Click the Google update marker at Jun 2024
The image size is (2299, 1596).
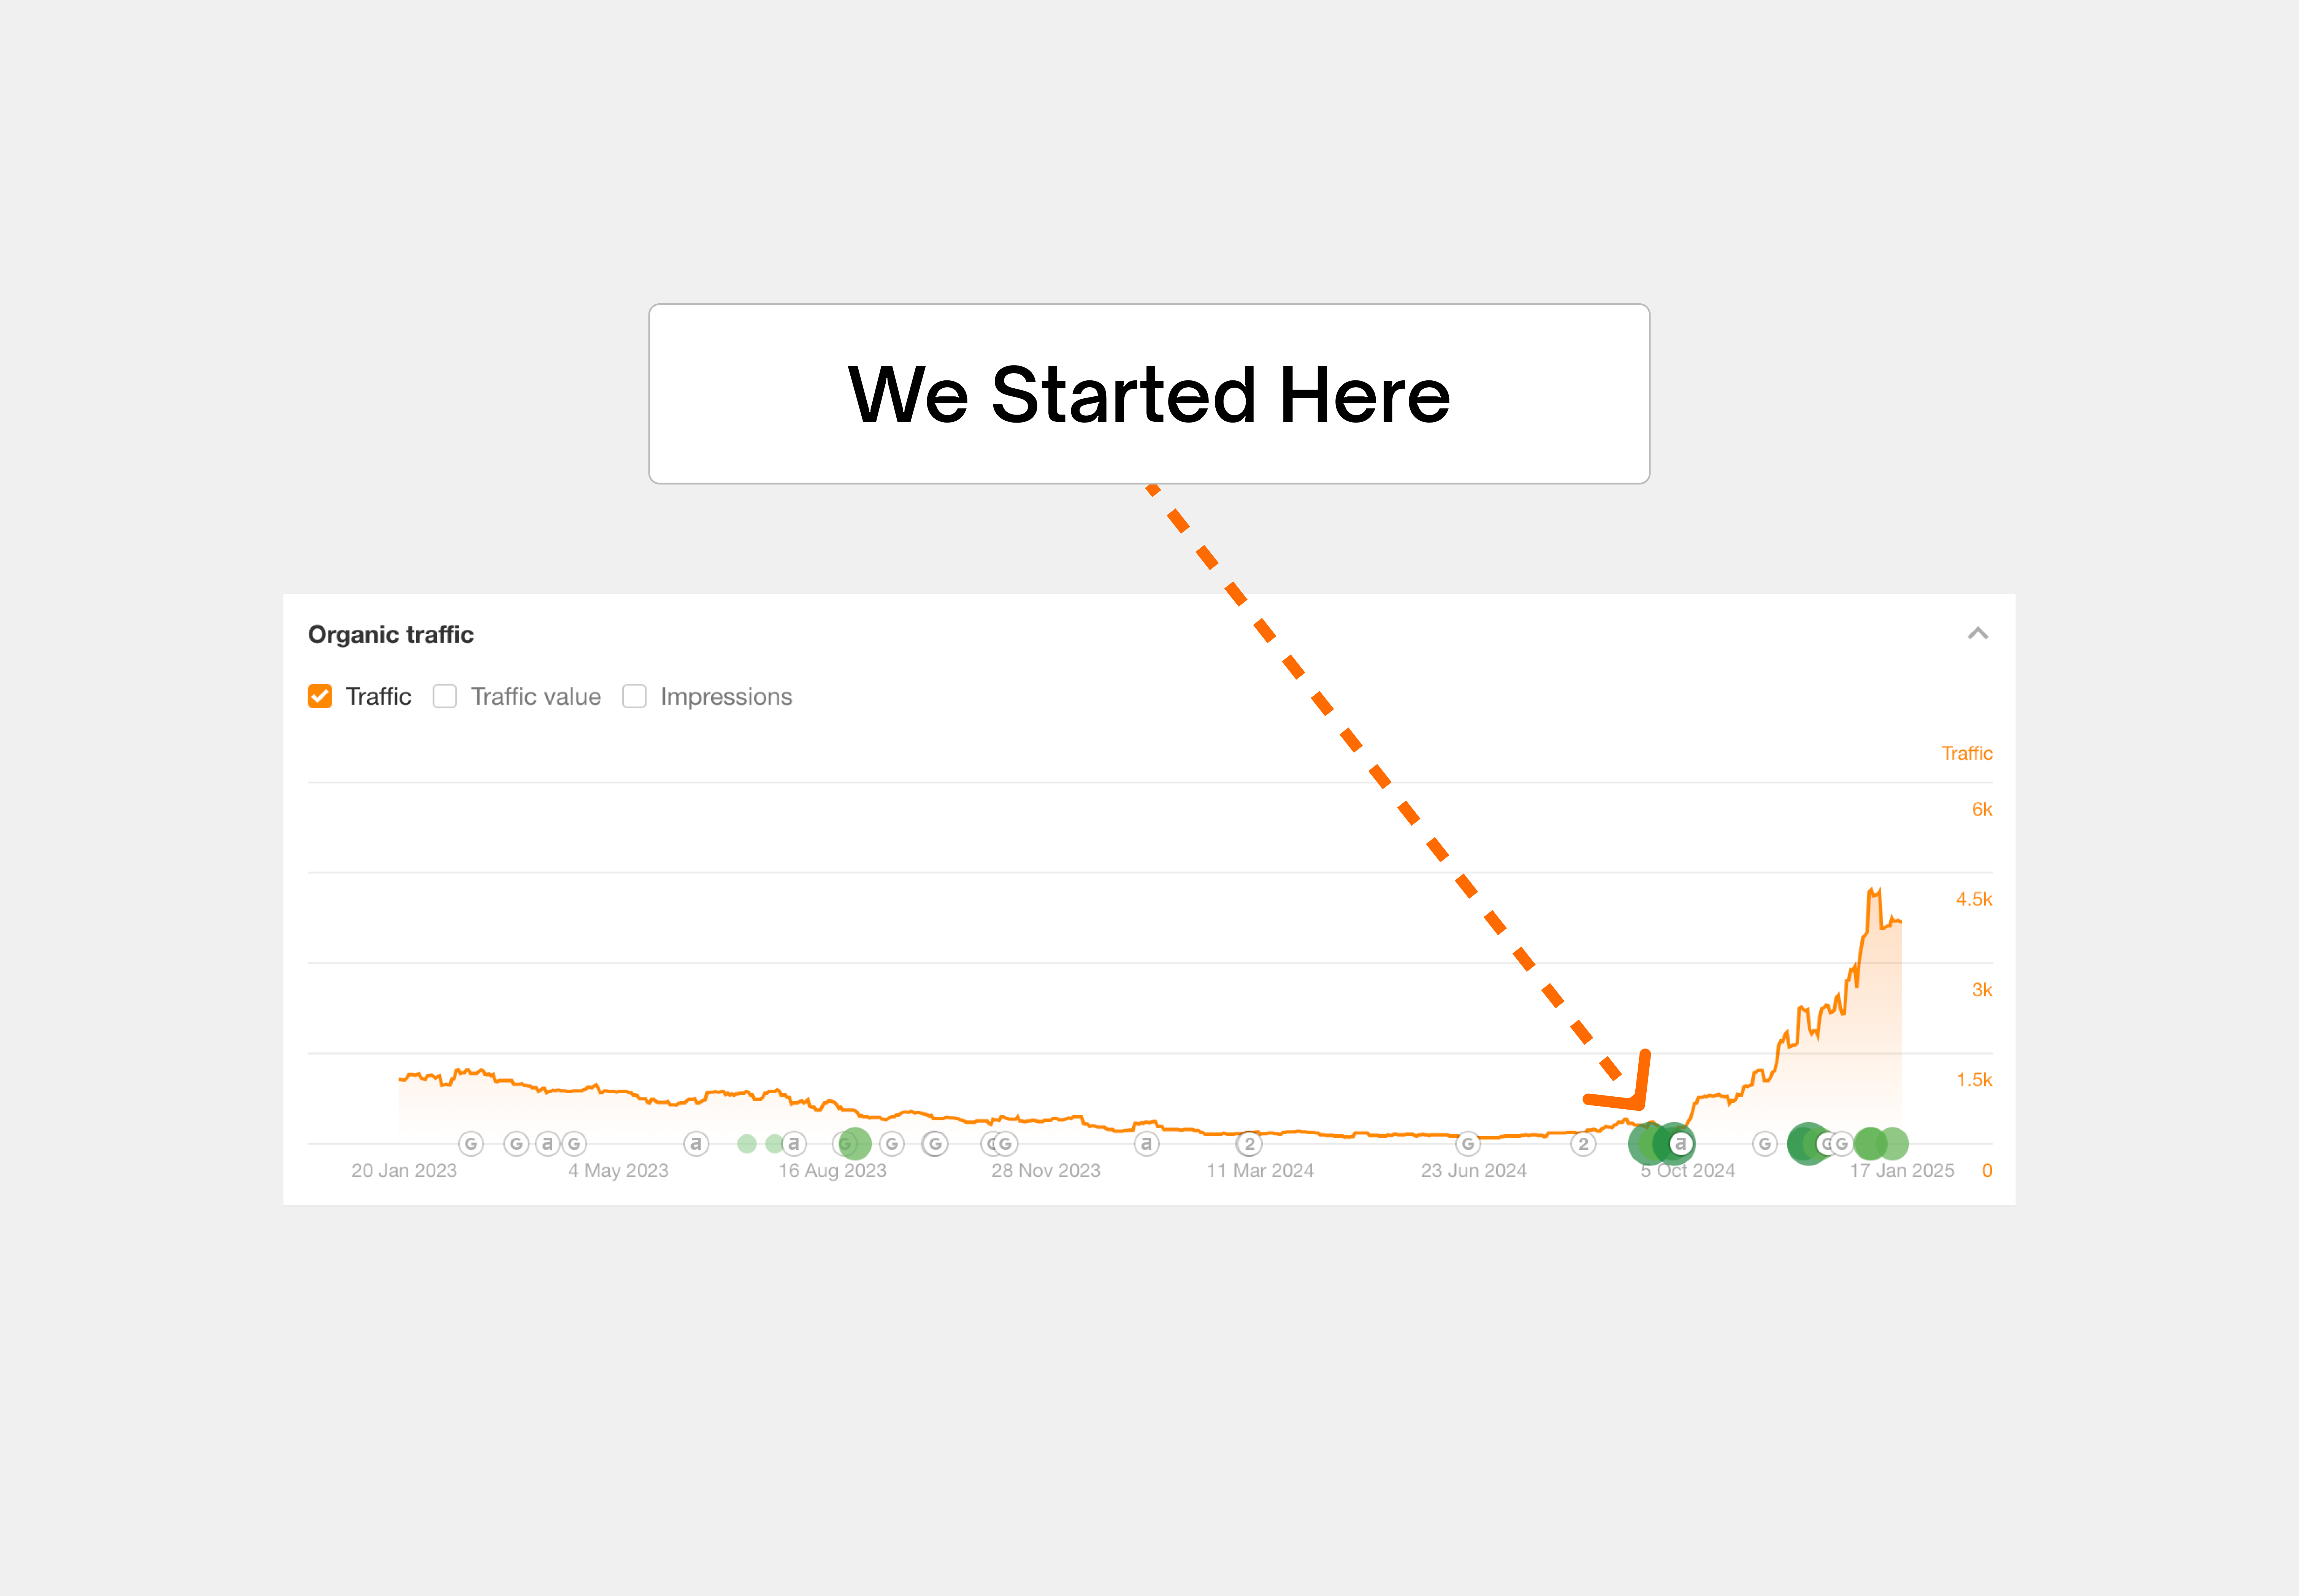click(1468, 1143)
